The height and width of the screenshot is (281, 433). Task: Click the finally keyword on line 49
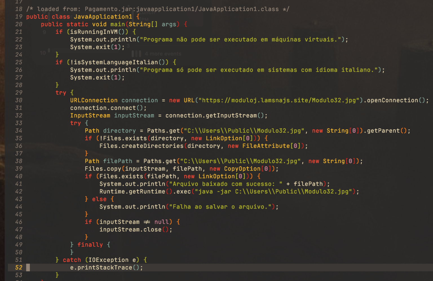pos(90,245)
